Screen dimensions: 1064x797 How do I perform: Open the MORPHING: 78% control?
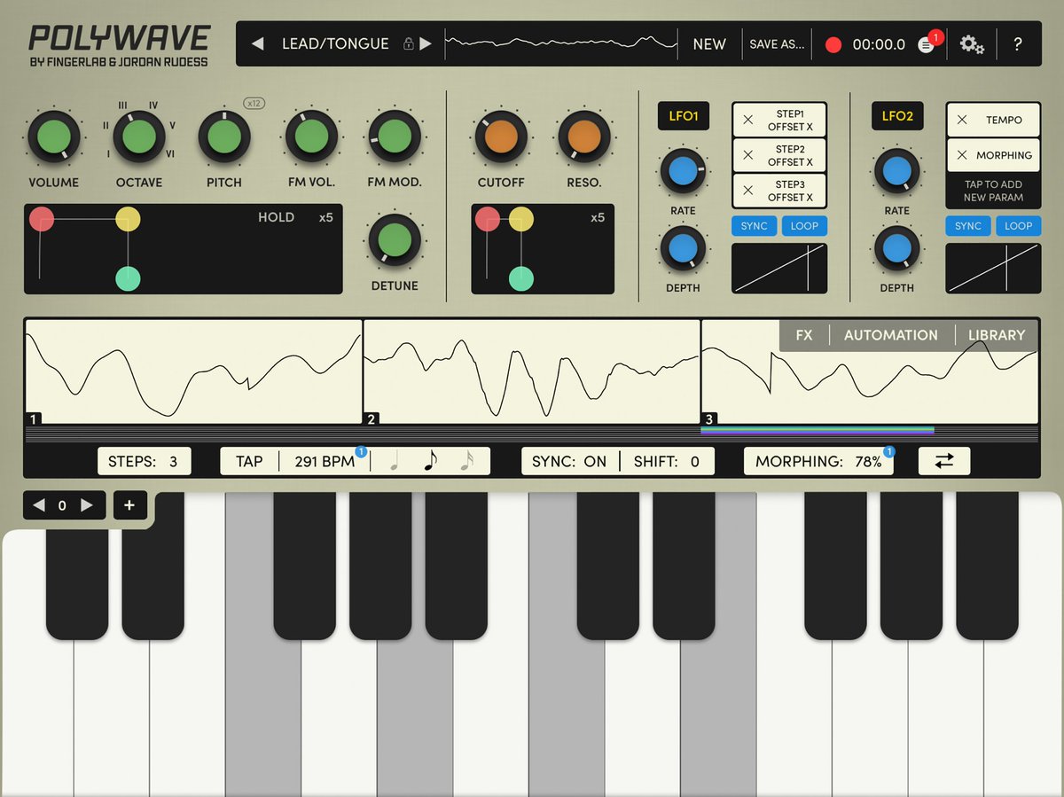[x=818, y=461]
